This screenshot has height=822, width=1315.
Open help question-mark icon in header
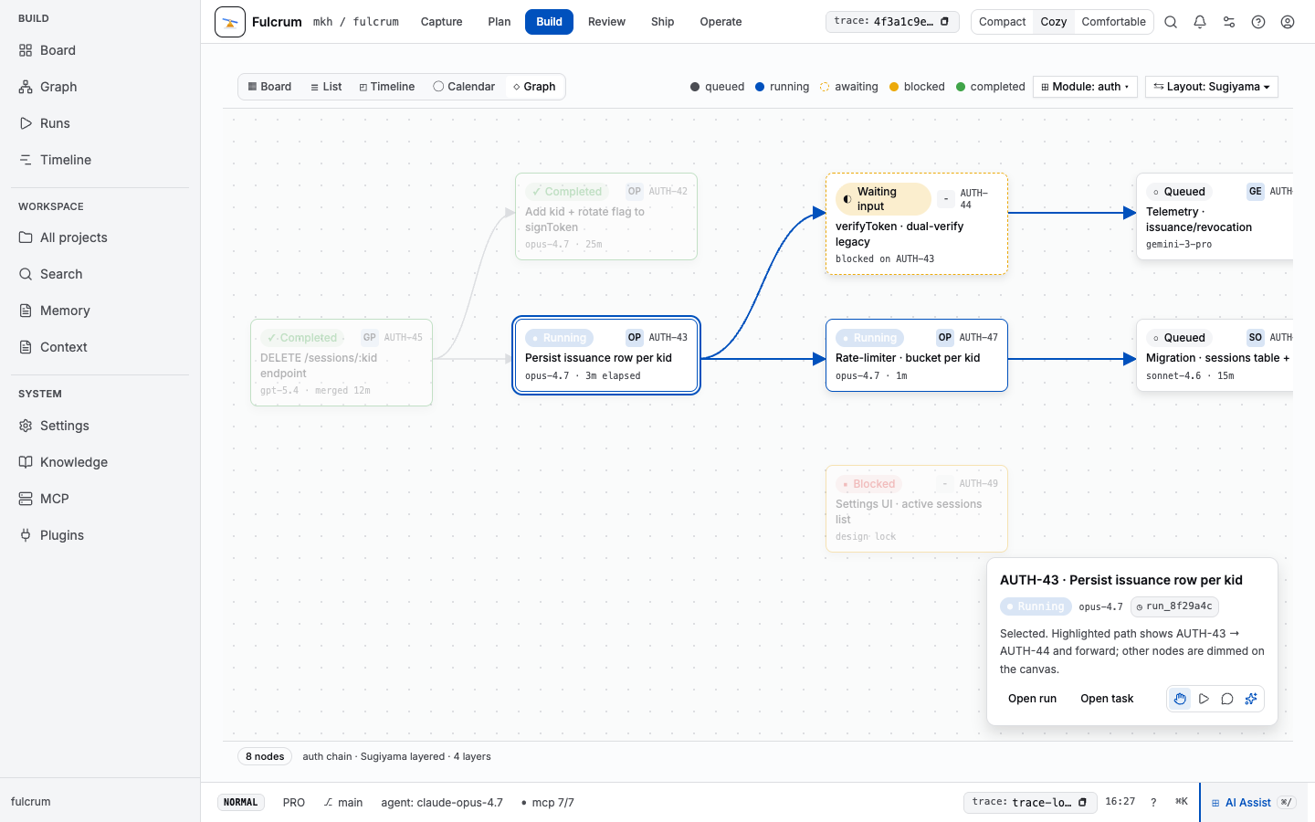[x=1258, y=22]
